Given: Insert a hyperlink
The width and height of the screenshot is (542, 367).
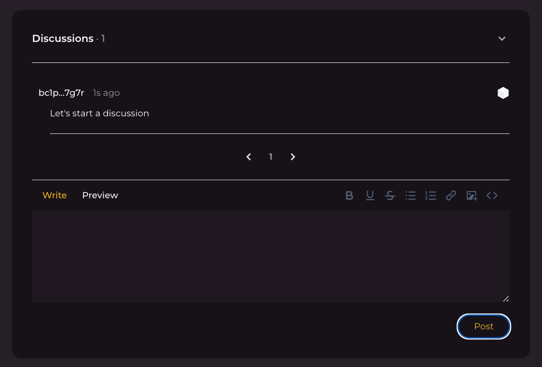Looking at the screenshot, I should pyautogui.click(x=451, y=195).
